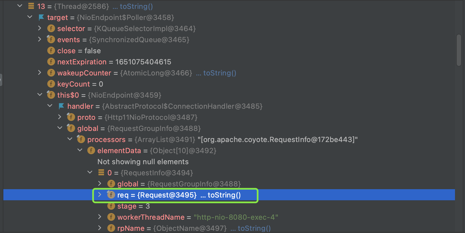Collapse the target NioEndpoint$Poller node

(30, 17)
